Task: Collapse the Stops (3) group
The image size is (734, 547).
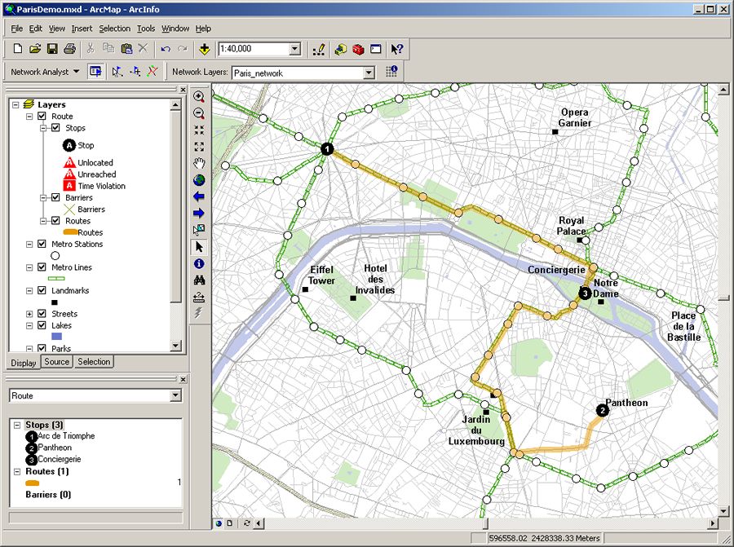Action: click(17, 425)
